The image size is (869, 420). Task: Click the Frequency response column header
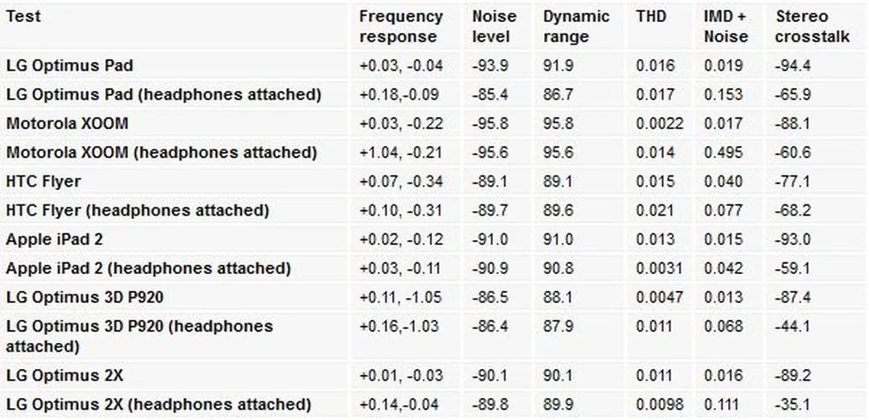(401, 26)
